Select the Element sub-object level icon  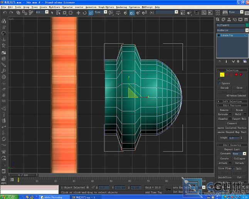click(x=241, y=74)
